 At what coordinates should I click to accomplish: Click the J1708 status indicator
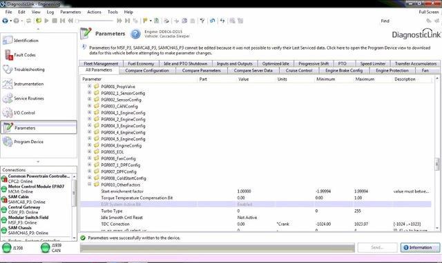[x=12, y=248]
